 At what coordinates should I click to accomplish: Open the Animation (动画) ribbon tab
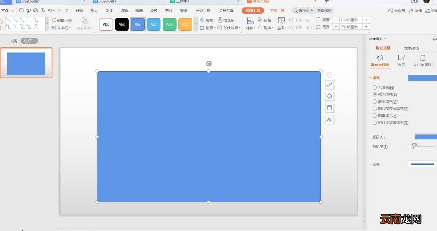[x=139, y=11]
